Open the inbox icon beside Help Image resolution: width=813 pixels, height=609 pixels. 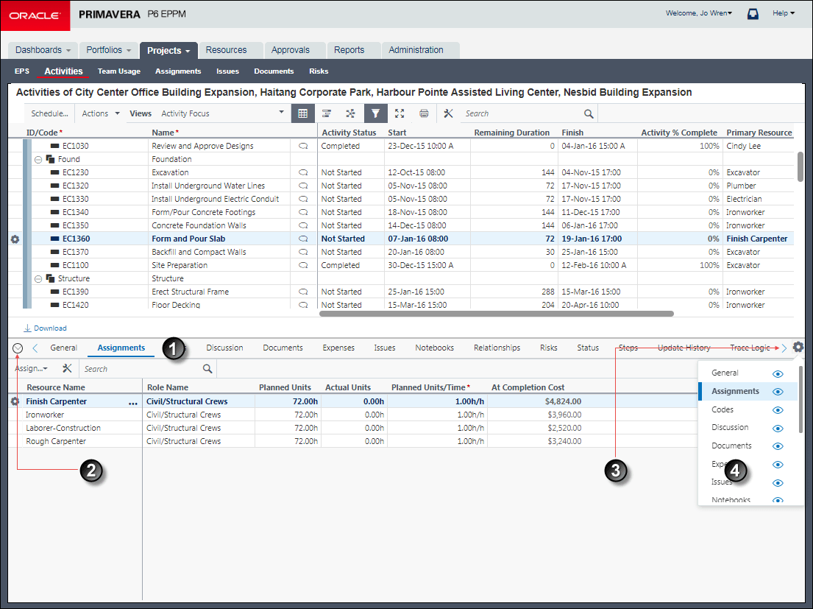[x=753, y=13]
